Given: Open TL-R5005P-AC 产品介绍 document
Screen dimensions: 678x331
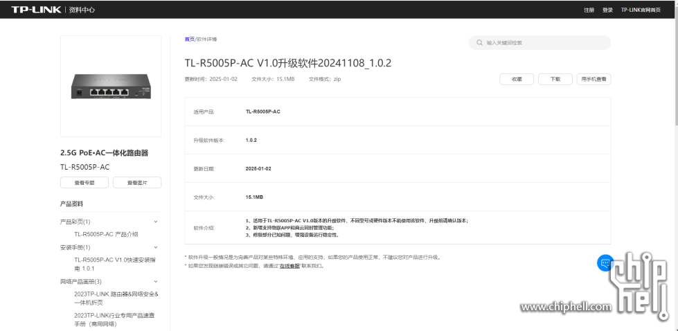Looking at the screenshot, I should (x=106, y=234).
